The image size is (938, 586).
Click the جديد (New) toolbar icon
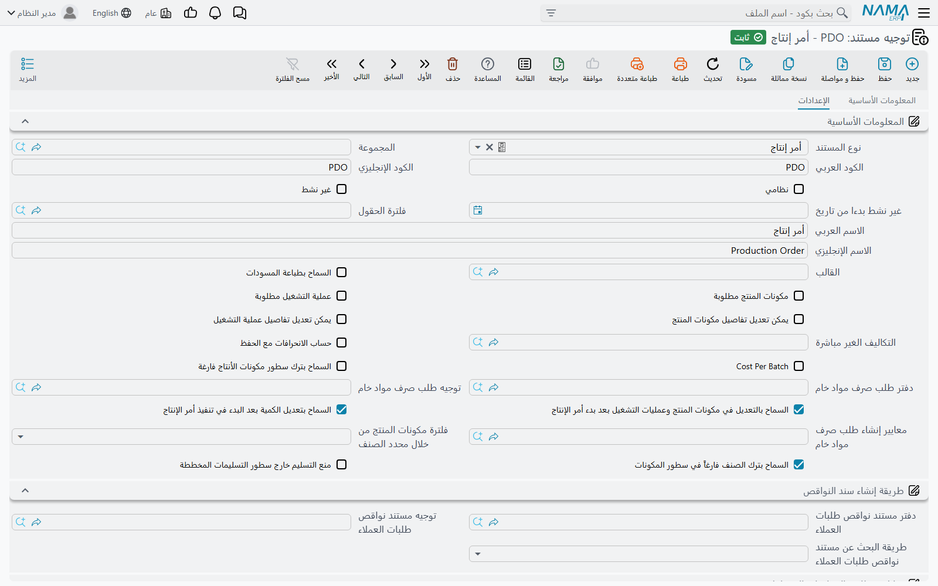912,64
